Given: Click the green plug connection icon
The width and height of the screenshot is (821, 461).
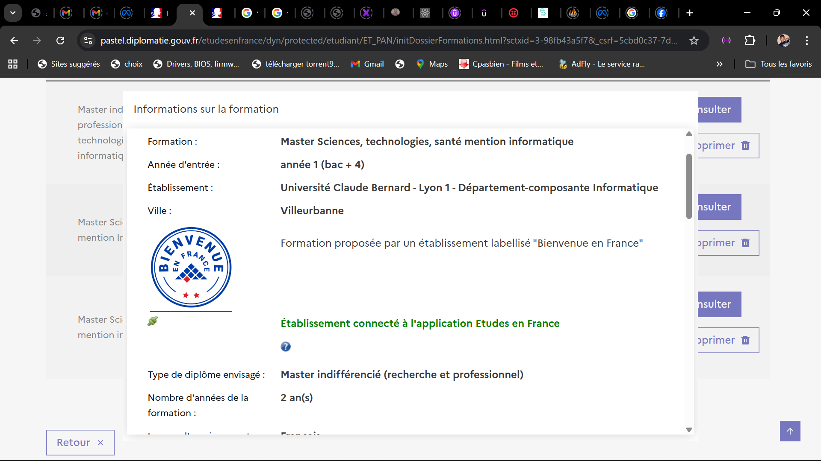Looking at the screenshot, I should click(x=153, y=321).
